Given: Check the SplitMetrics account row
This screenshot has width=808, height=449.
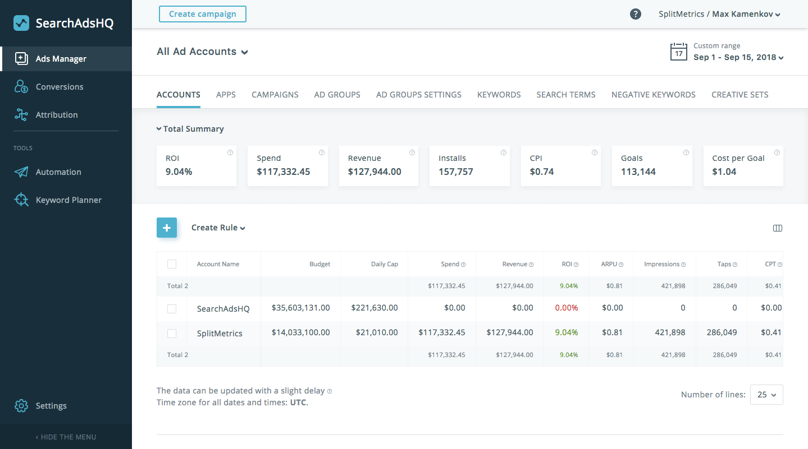Looking at the screenshot, I should [172, 334].
